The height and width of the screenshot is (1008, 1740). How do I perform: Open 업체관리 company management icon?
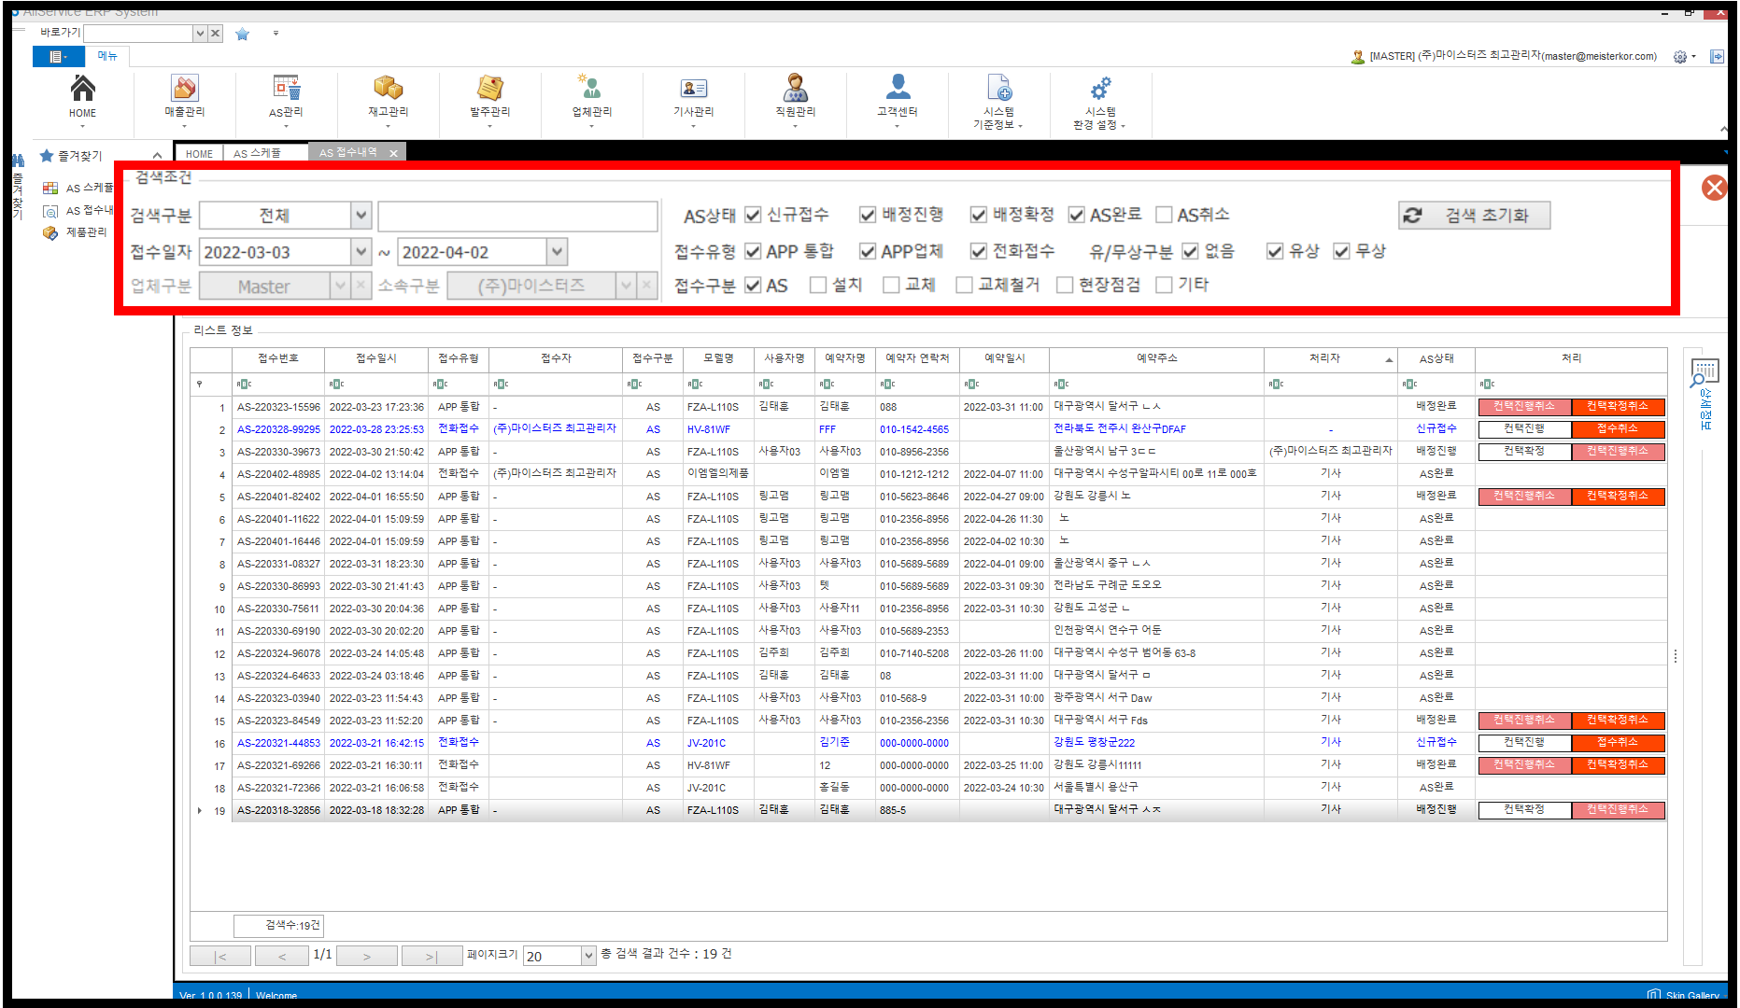[591, 89]
